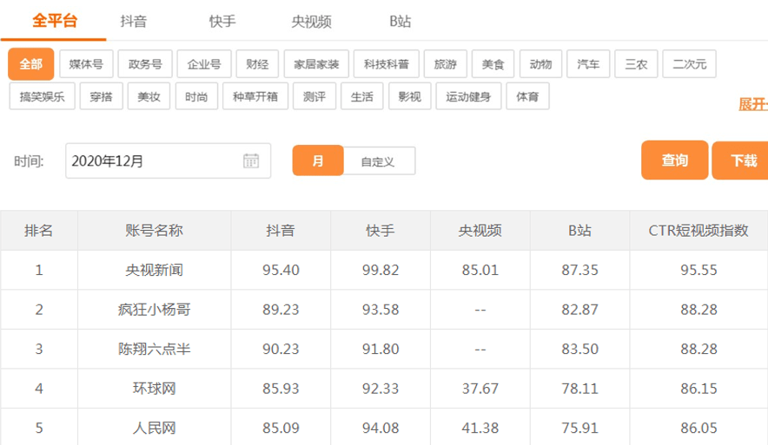Select account name 疯狂小杨哥

[x=155, y=310]
